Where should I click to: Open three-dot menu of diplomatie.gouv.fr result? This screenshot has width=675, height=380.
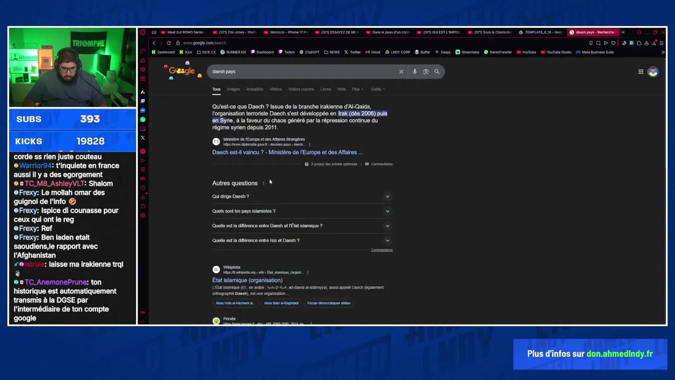309,145
